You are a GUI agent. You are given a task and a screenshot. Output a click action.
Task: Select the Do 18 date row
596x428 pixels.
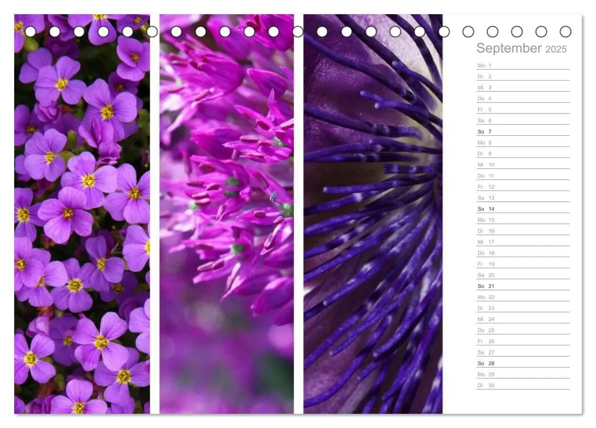click(523, 253)
